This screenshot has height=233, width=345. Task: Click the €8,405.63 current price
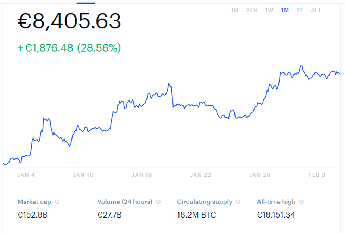[69, 21]
